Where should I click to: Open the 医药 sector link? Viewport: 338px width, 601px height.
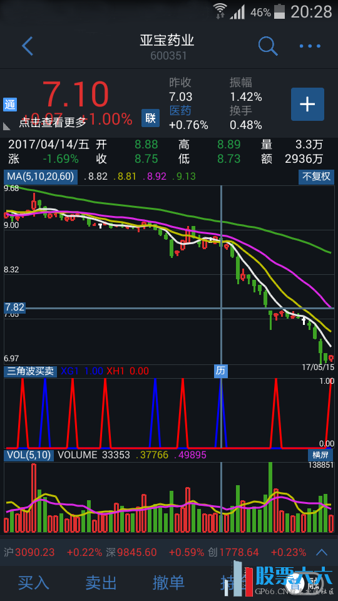[180, 111]
